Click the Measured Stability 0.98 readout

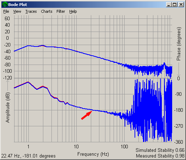pos(160,156)
